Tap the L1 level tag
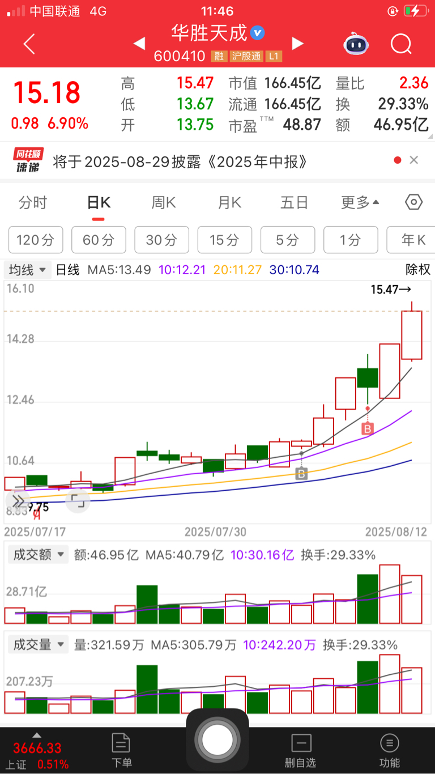Screen dimensions: 435x774 (274, 56)
